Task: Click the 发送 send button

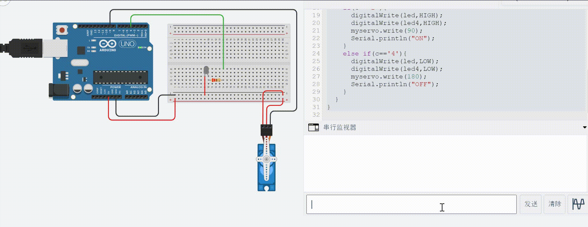Action: tap(531, 204)
